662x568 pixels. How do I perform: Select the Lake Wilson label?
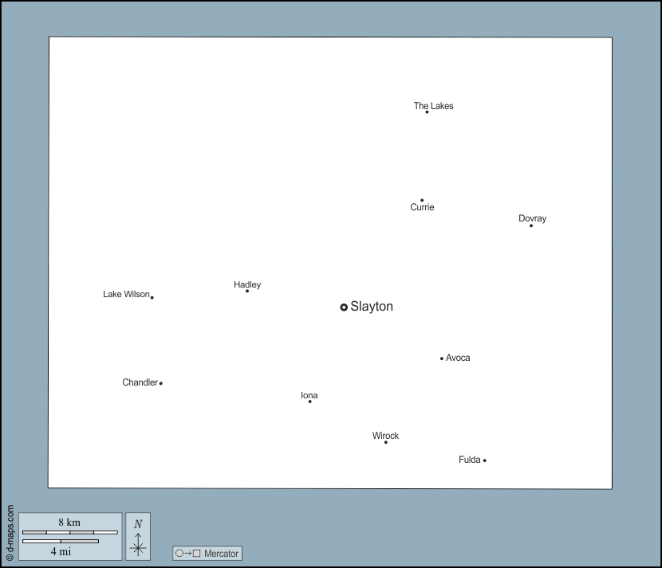[126, 294]
